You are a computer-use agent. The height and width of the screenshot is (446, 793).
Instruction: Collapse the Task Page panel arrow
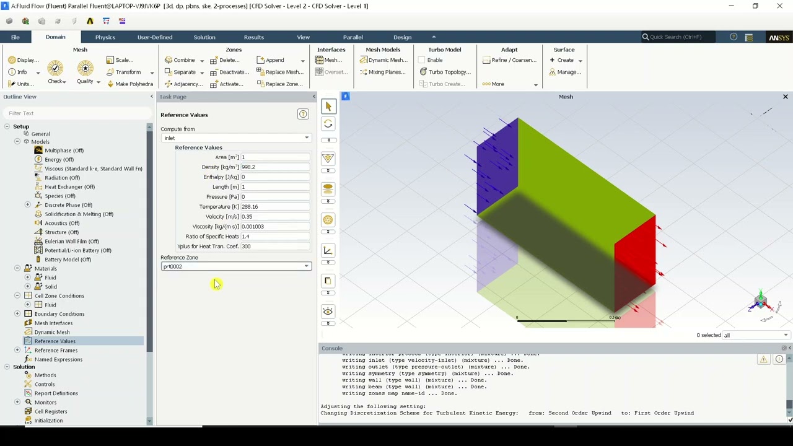[x=313, y=97]
